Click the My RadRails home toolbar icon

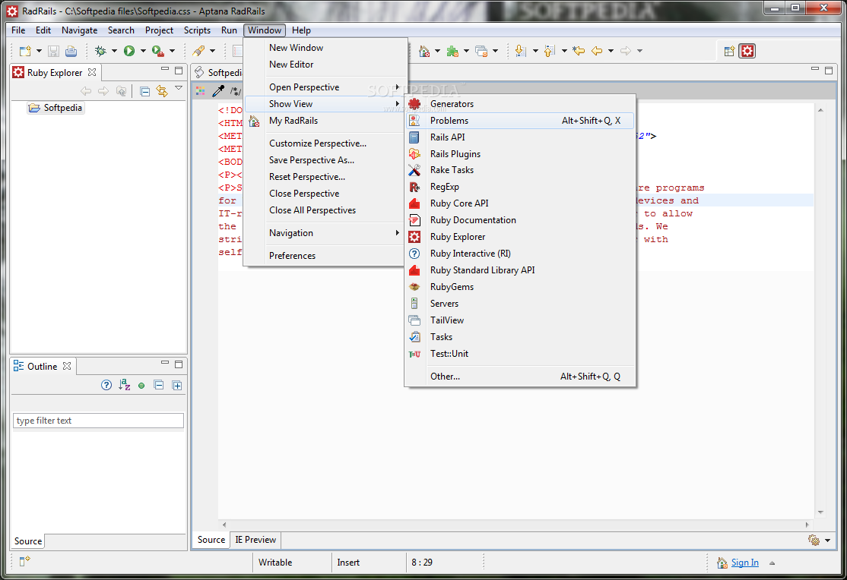[x=424, y=51]
